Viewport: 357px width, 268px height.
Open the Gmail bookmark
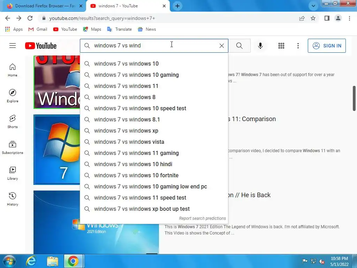coord(38,29)
